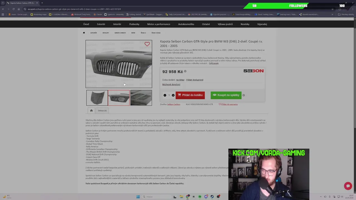
Task: Expand the system tray hidden icons chevron
Action: (x=321, y=197)
